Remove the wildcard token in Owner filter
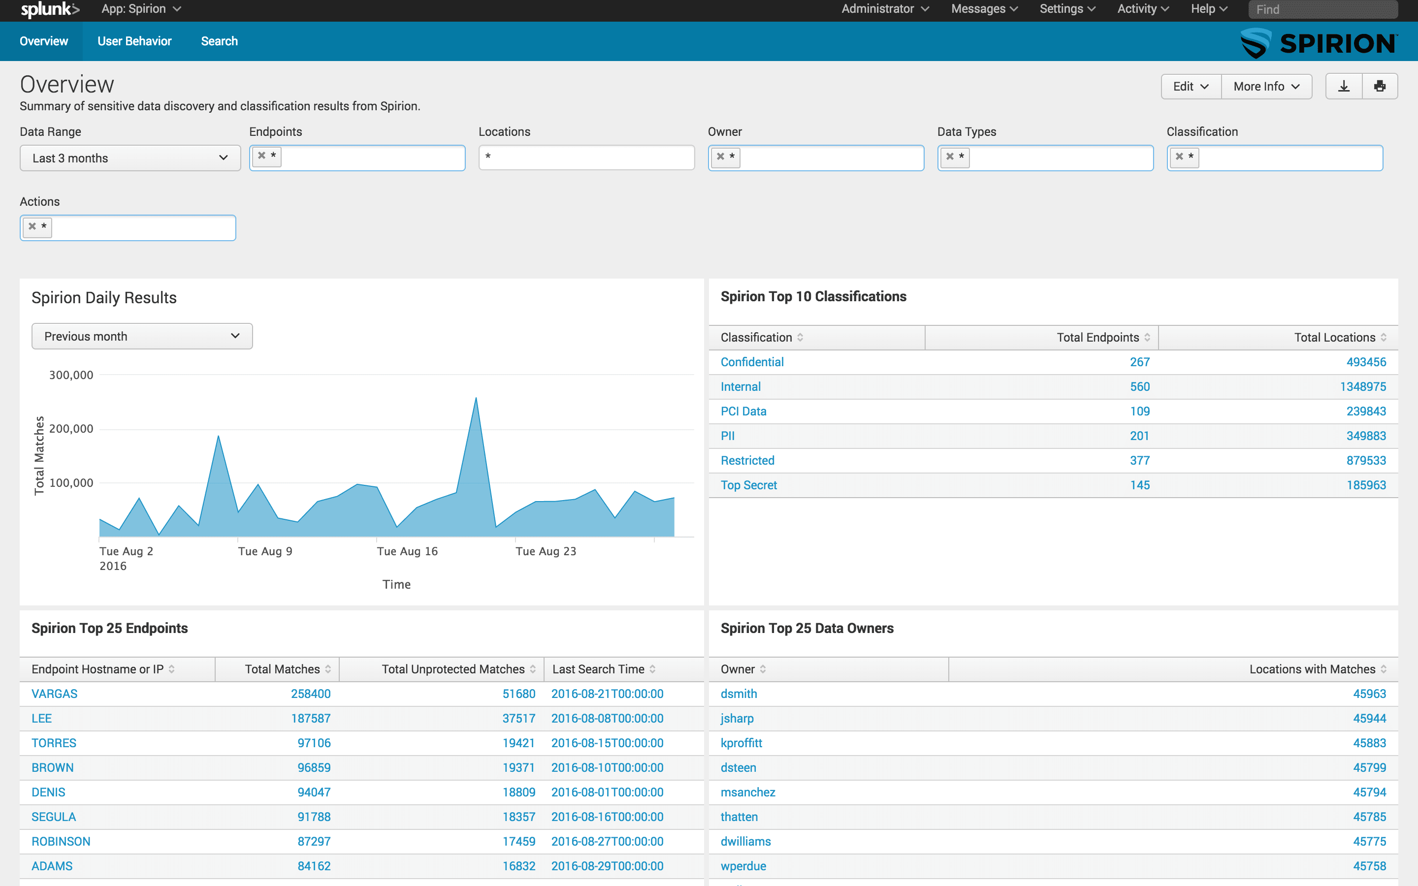The width and height of the screenshot is (1418, 886). point(721,157)
